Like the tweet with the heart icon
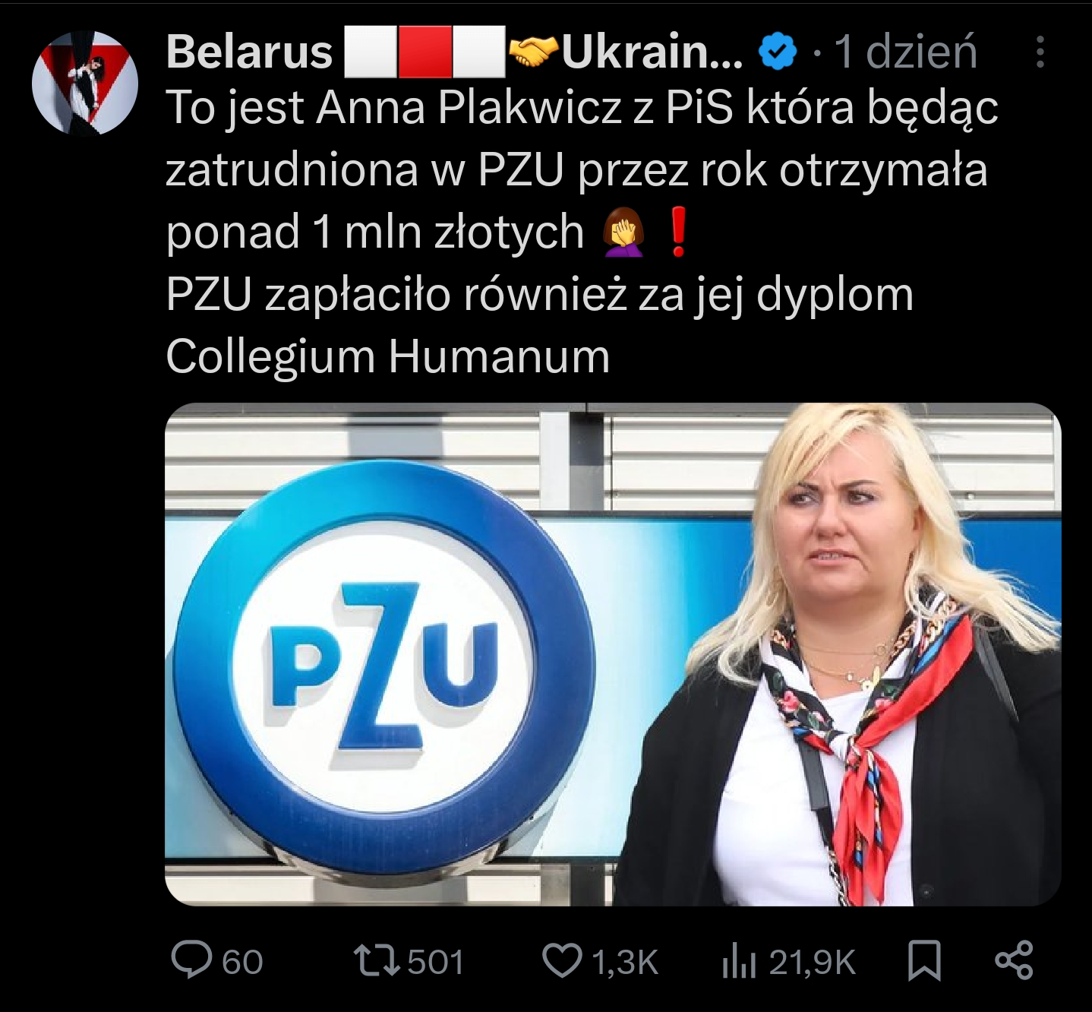 coord(562,961)
